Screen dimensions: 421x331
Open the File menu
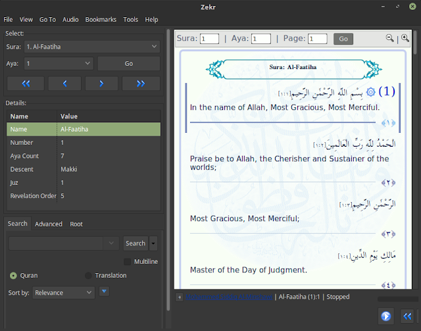8,20
